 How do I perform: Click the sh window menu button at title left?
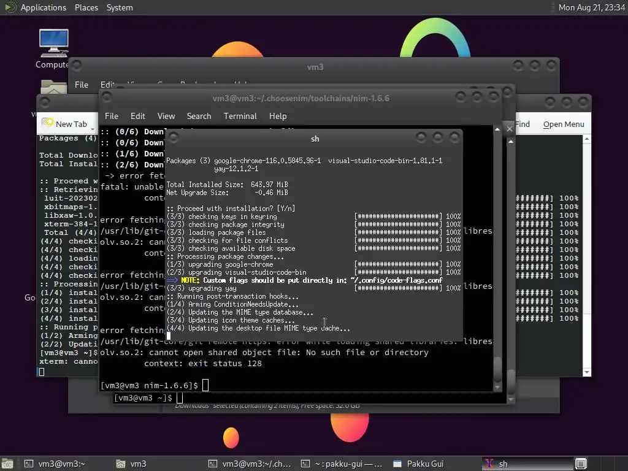coord(174,138)
